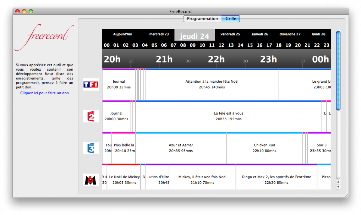This screenshot has height=215, width=361.
Task: Jump to hour 15 in the hour bar
Action: [x=250, y=45]
